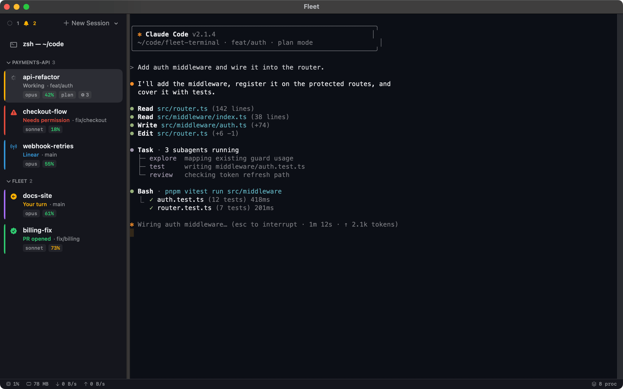Collapse the PAYMENTS-API group
Viewport: 623px width, 389px height.
tap(9, 62)
